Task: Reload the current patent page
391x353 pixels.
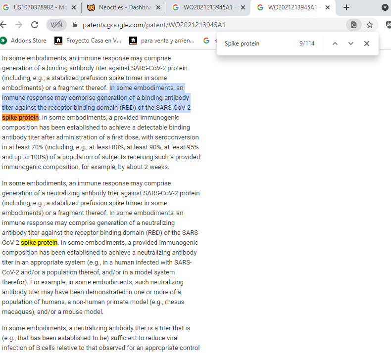Action: pyautogui.click(x=35, y=25)
